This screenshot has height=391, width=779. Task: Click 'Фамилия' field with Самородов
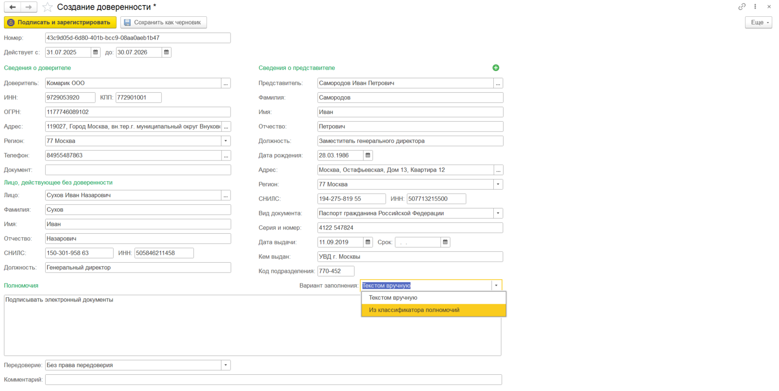coord(411,98)
